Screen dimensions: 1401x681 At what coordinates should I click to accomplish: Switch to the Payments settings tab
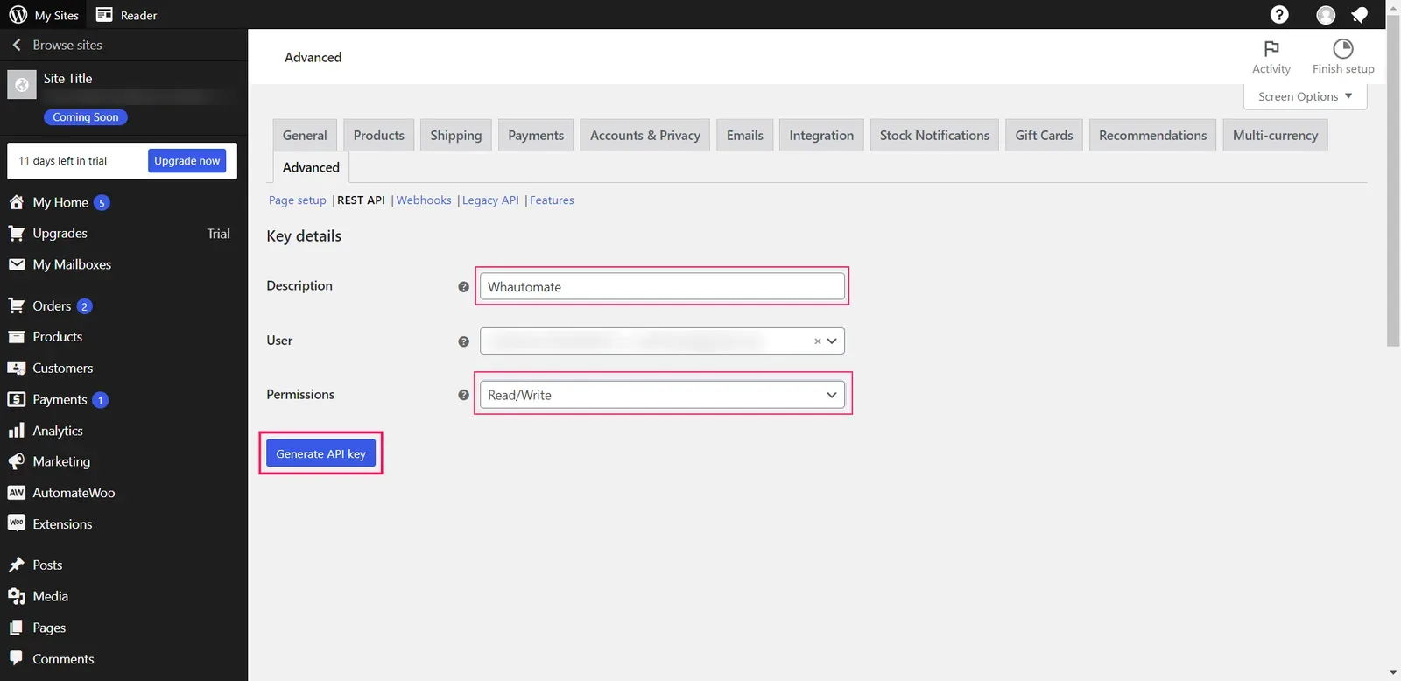536,135
